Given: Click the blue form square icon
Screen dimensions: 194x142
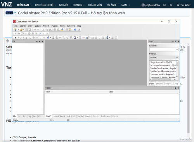Looking at the screenshot, I should pyautogui.click(x=74, y=38).
